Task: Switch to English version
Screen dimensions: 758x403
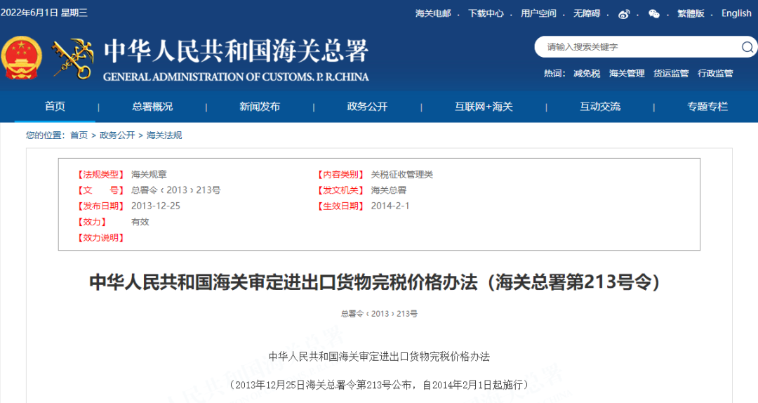Action: pos(736,13)
